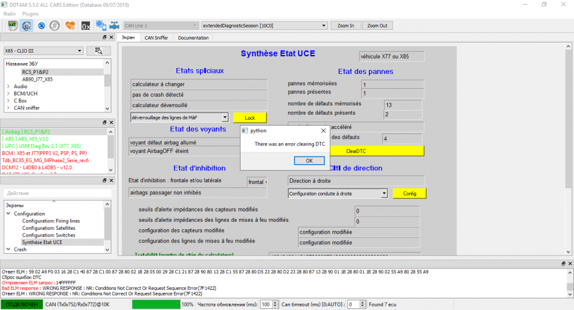Select [ Airbag ] RC5_P1&P2 in detected list
Screen dimensions: 574x310
[26, 132]
